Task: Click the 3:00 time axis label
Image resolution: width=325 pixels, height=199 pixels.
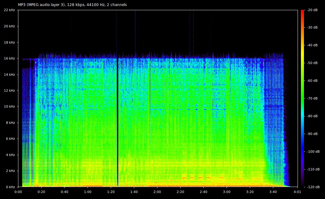Action: click(x=227, y=192)
